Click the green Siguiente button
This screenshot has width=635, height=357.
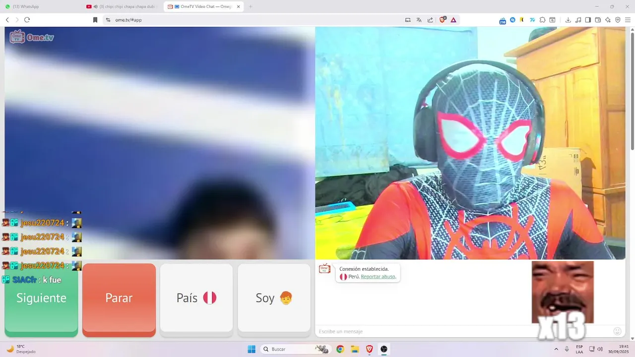tap(41, 300)
